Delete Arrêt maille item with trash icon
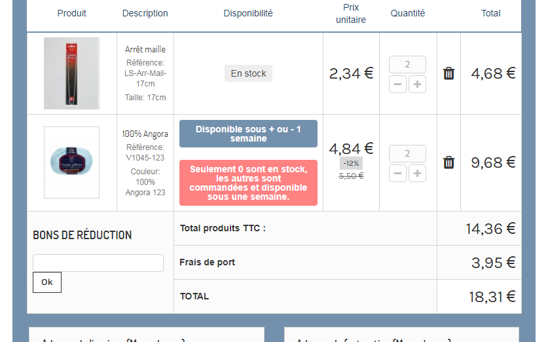The width and height of the screenshot is (548, 342). (448, 73)
